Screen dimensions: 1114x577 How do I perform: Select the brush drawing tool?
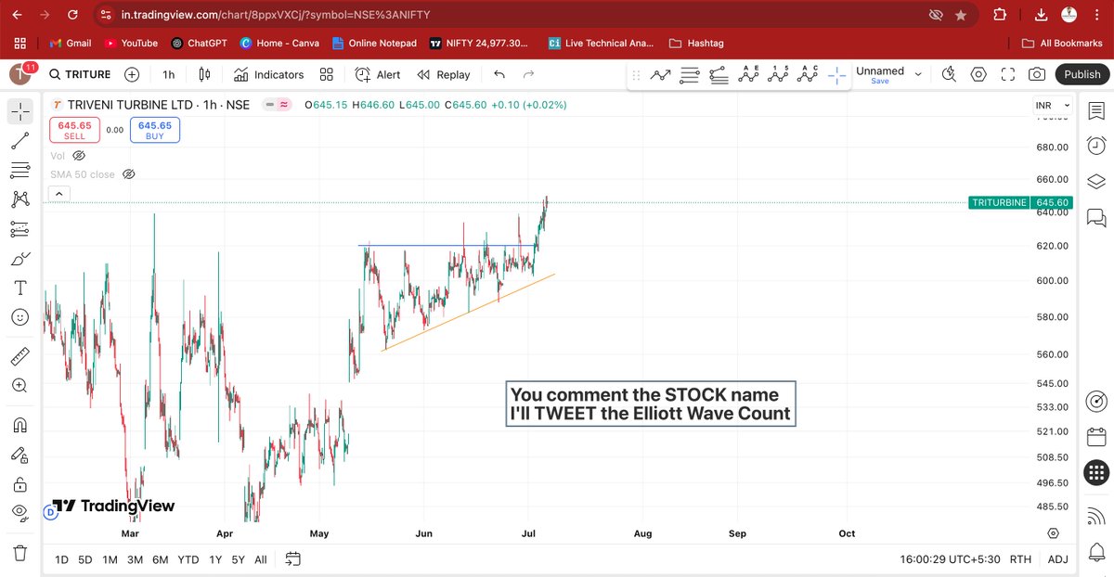[19, 259]
